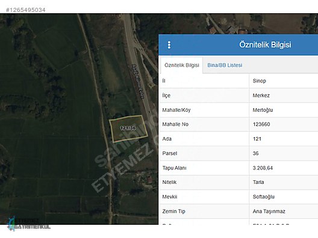The width and height of the screenshot is (318, 238).
Task: Click the Öznitelik Bilgisi panel title
Action: pos(265,44)
